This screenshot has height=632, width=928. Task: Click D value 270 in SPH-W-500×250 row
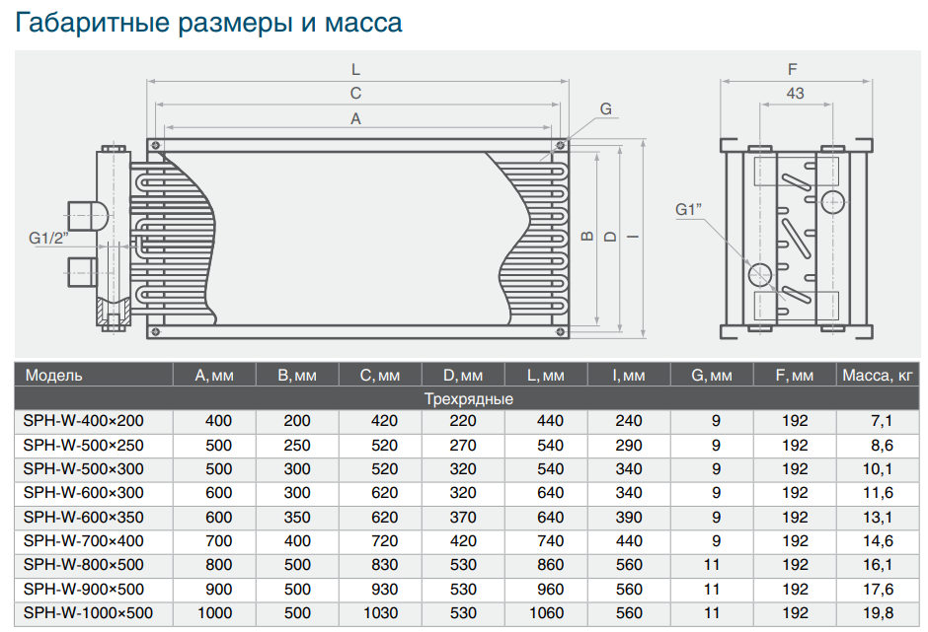point(463,446)
